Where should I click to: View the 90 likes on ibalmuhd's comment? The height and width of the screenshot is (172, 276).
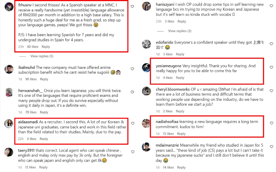point(30,79)
